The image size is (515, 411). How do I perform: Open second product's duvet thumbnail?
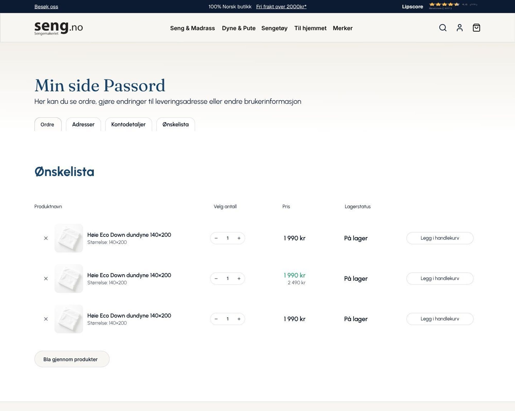69,278
